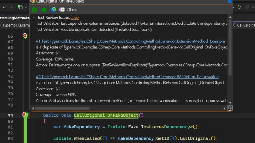Screen dimensions: 255x143
Task: Click 'Coverage: overlap 50%.' text
Action: pyautogui.click(x=56, y=95)
